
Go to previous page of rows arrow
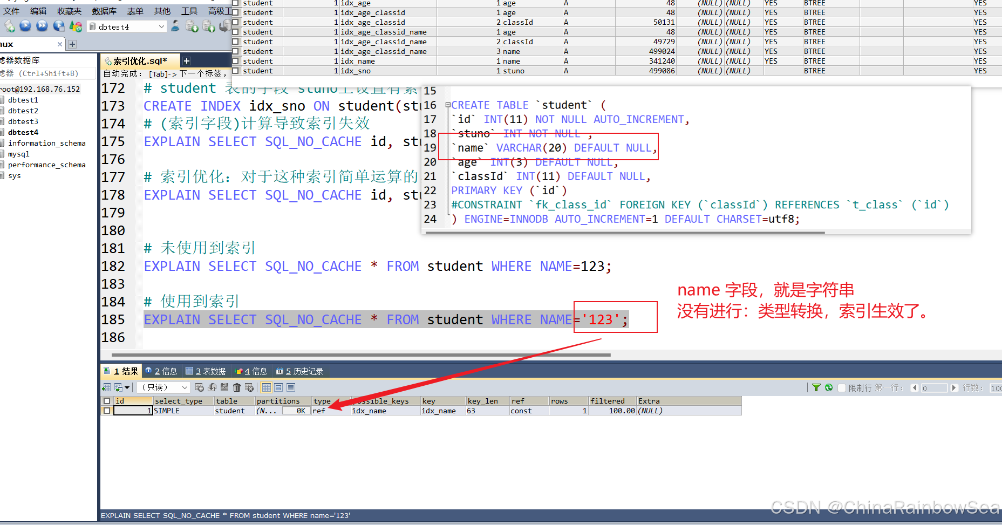[915, 388]
